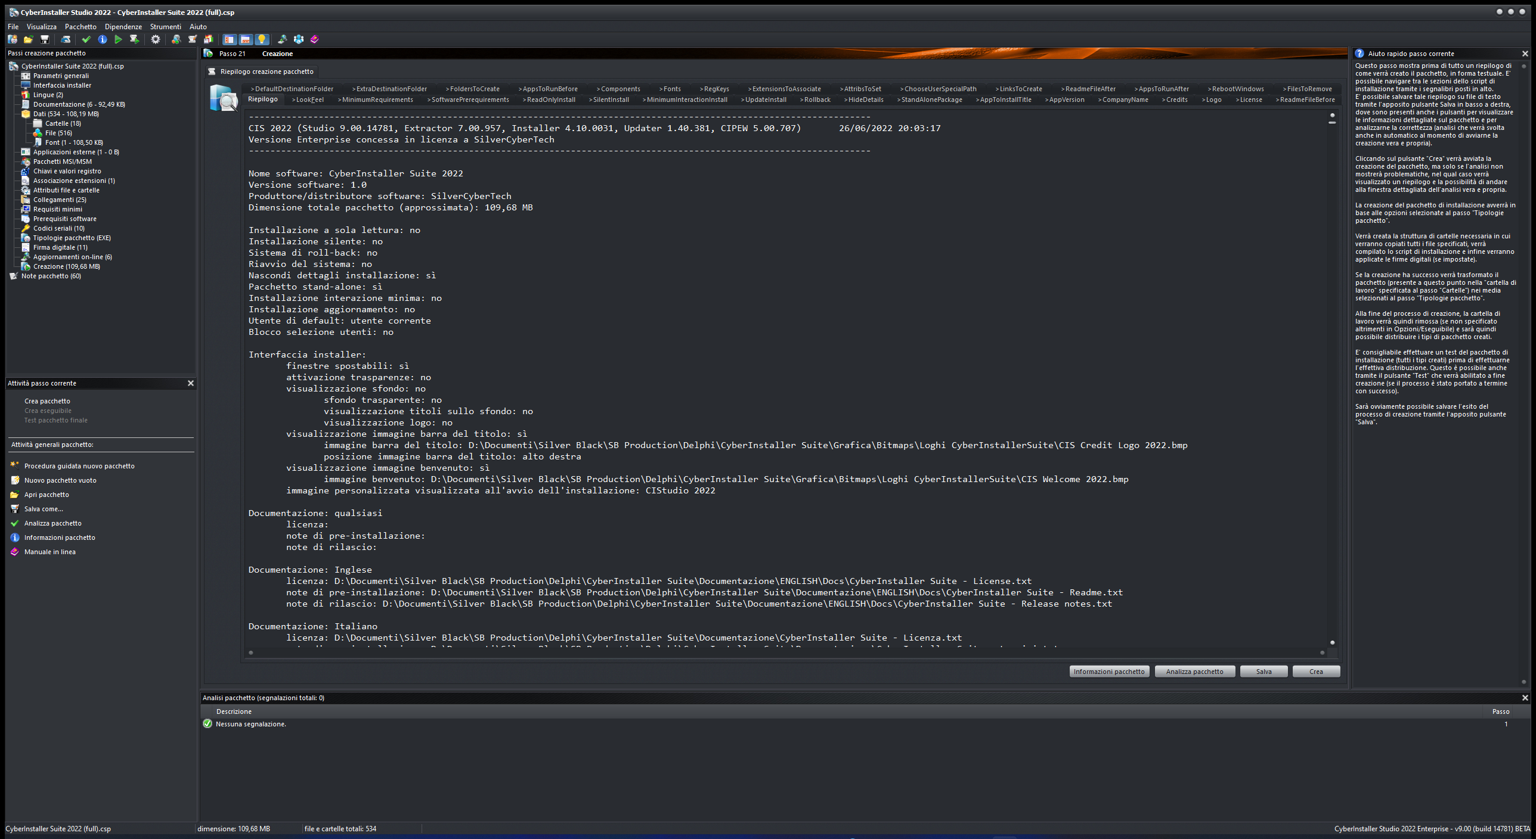Select Interfaccia installer in the steps tree
1536x839 pixels.
62,85
